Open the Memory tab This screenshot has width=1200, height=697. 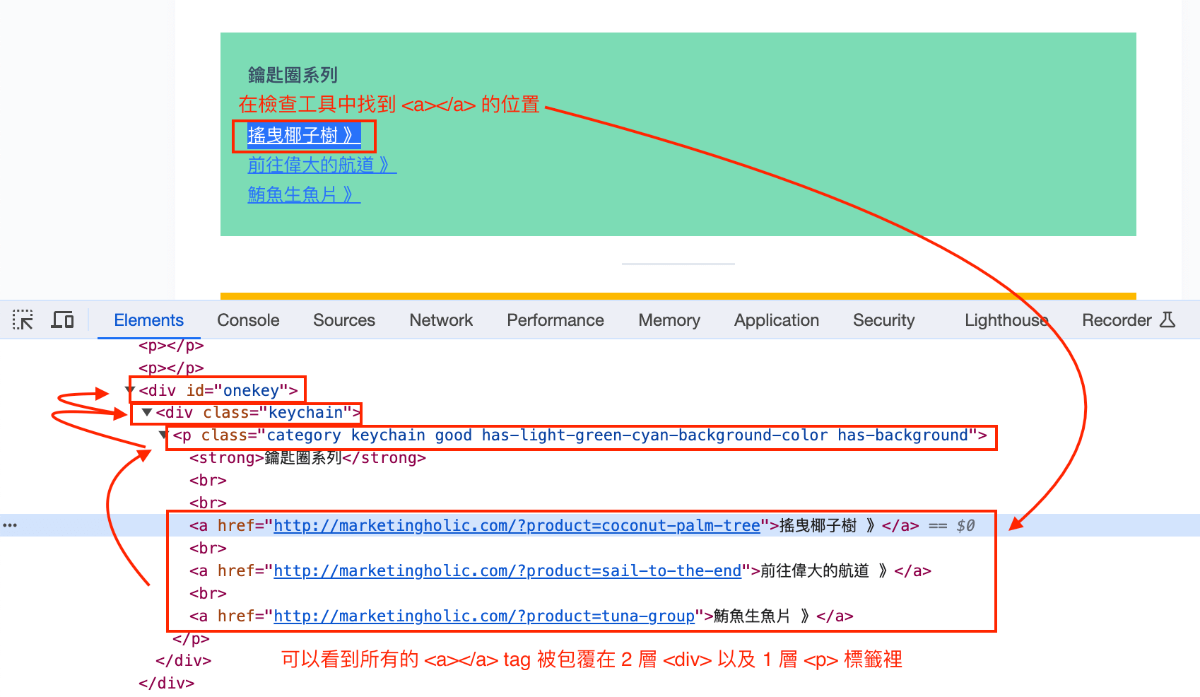tap(669, 320)
